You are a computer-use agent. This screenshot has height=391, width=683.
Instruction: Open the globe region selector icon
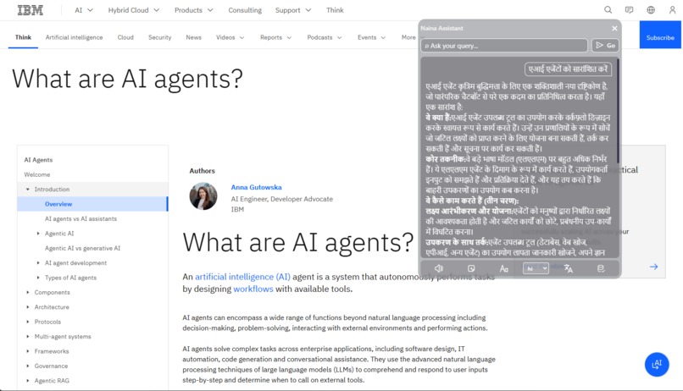(651, 10)
